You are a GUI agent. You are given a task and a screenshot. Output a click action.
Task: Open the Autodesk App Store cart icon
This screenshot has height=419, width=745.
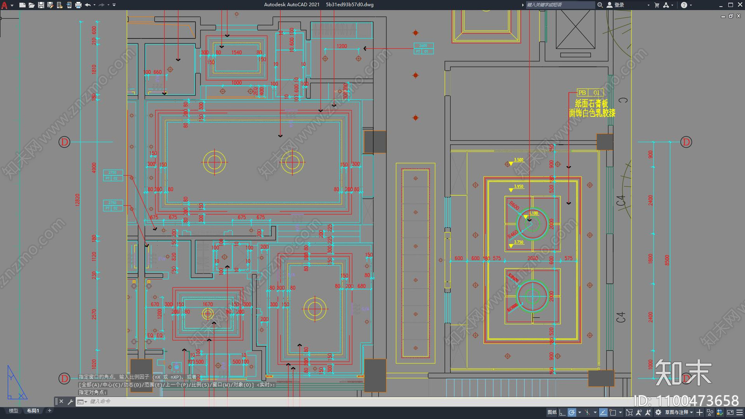(x=657, y=5)
